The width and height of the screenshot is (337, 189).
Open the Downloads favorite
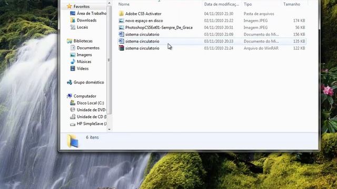pyautogui.click(x=86, y=20)
